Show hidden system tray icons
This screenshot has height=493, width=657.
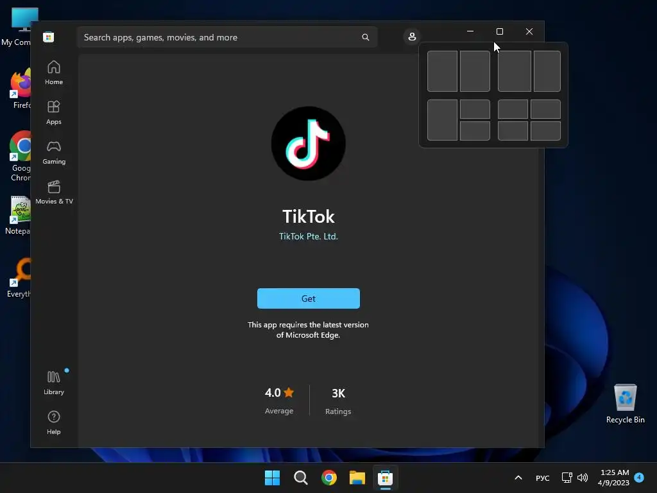pyautogui.click(x=518, y=478)
